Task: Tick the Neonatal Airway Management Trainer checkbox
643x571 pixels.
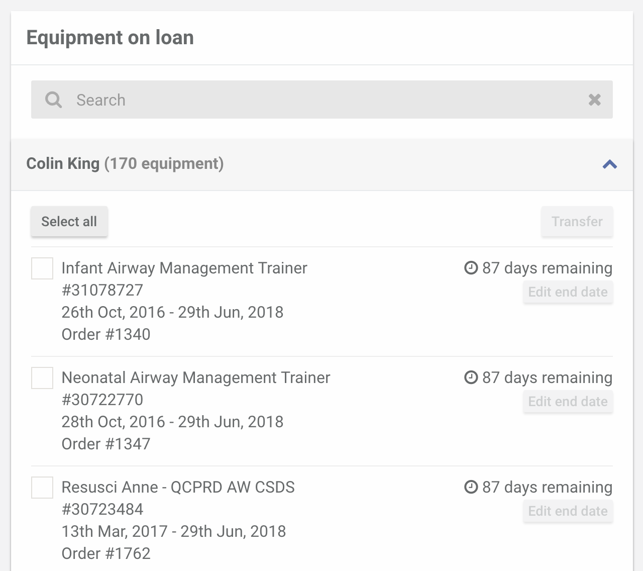Action: tap(42, 378)
